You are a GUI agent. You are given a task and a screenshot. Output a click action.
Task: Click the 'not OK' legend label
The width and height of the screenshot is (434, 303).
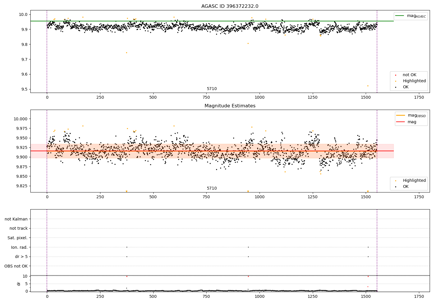pyautogui.click(x=409, y=75)
